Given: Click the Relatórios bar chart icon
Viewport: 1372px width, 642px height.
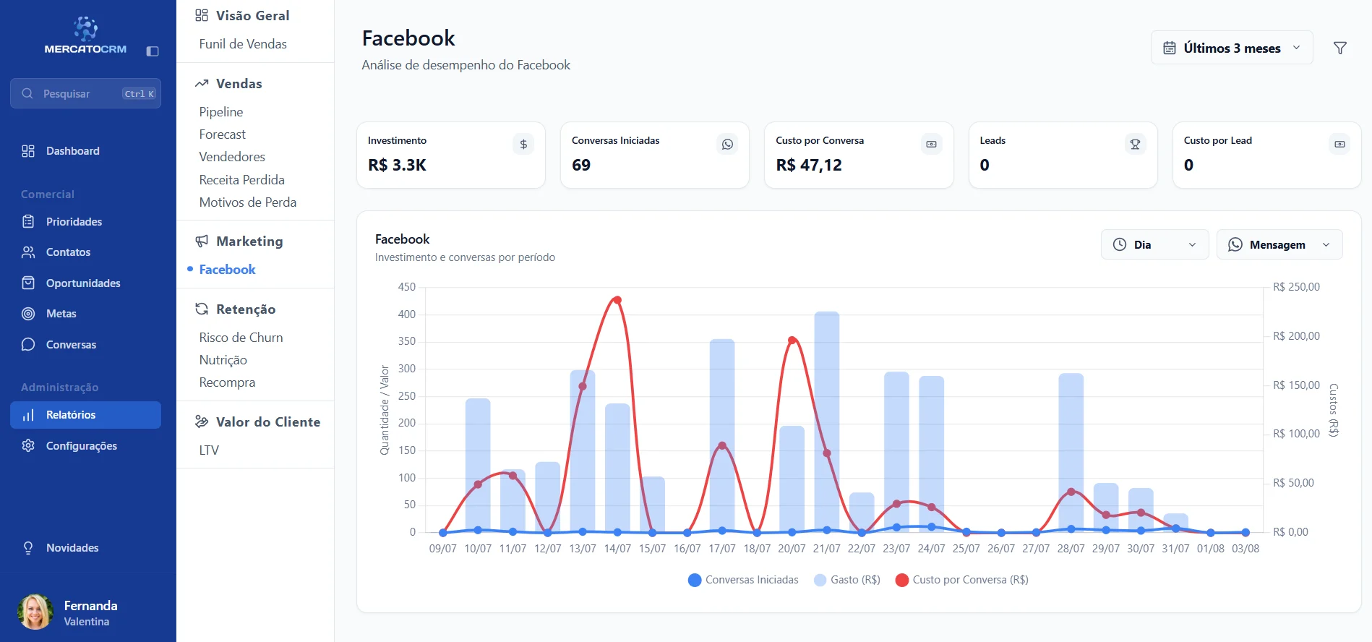Looking at the screenshot, I should coord(28,415).
